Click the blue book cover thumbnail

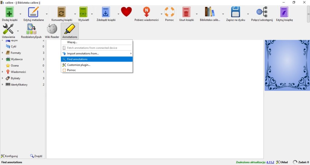click(287, 65)
